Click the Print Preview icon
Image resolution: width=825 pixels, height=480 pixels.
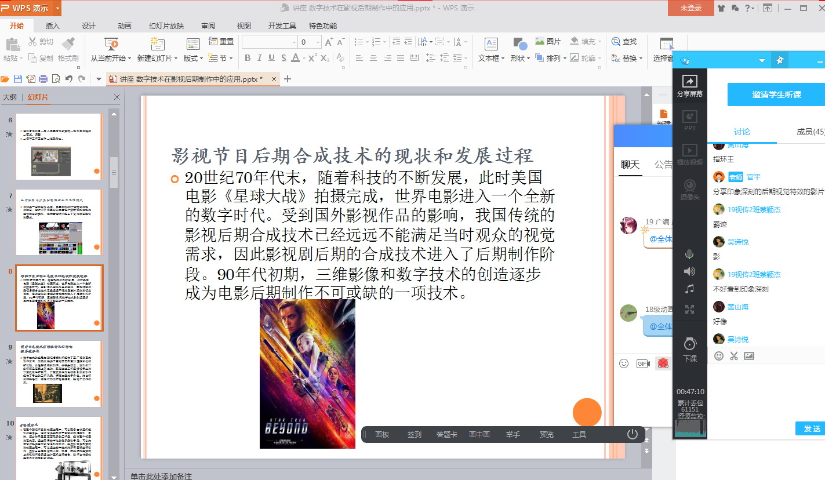pos(56,79)
